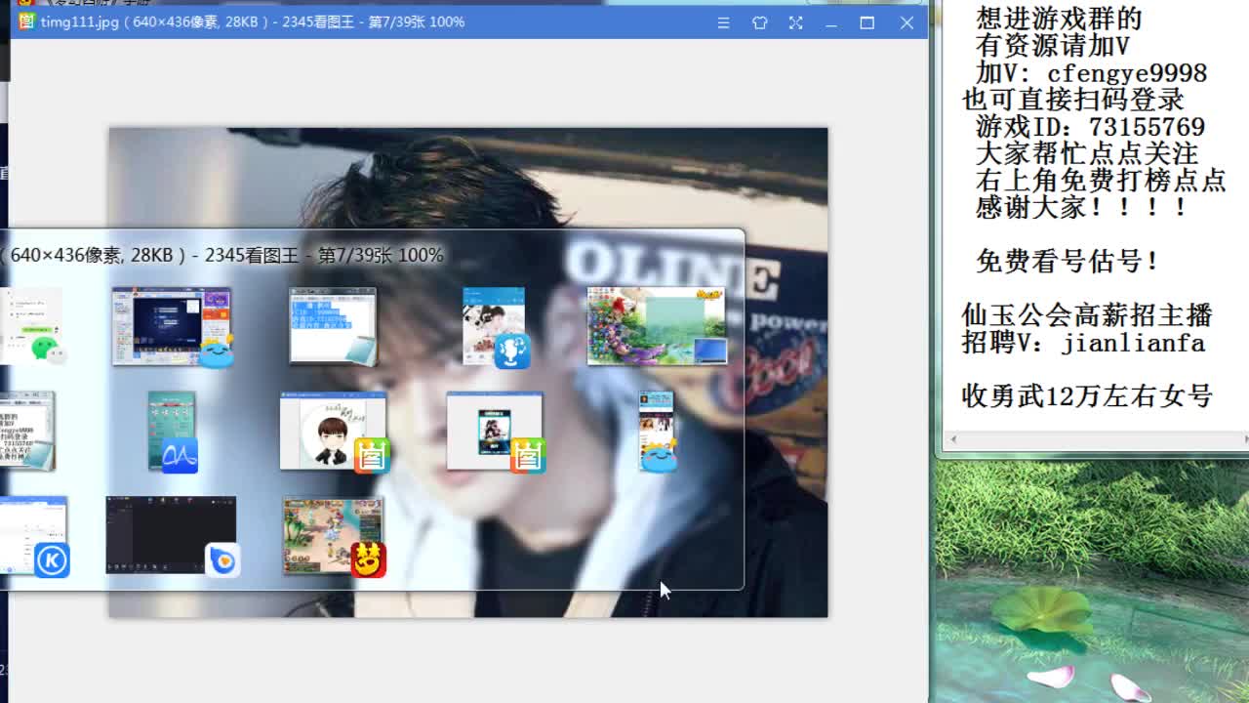Switch to the wide dark window with slime icon

pyautogui.click(x=173, y=327)
